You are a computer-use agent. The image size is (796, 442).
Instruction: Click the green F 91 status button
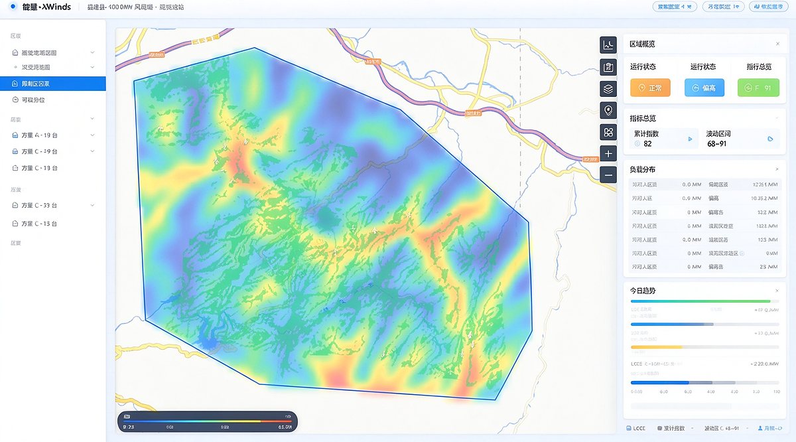point(758,88)
